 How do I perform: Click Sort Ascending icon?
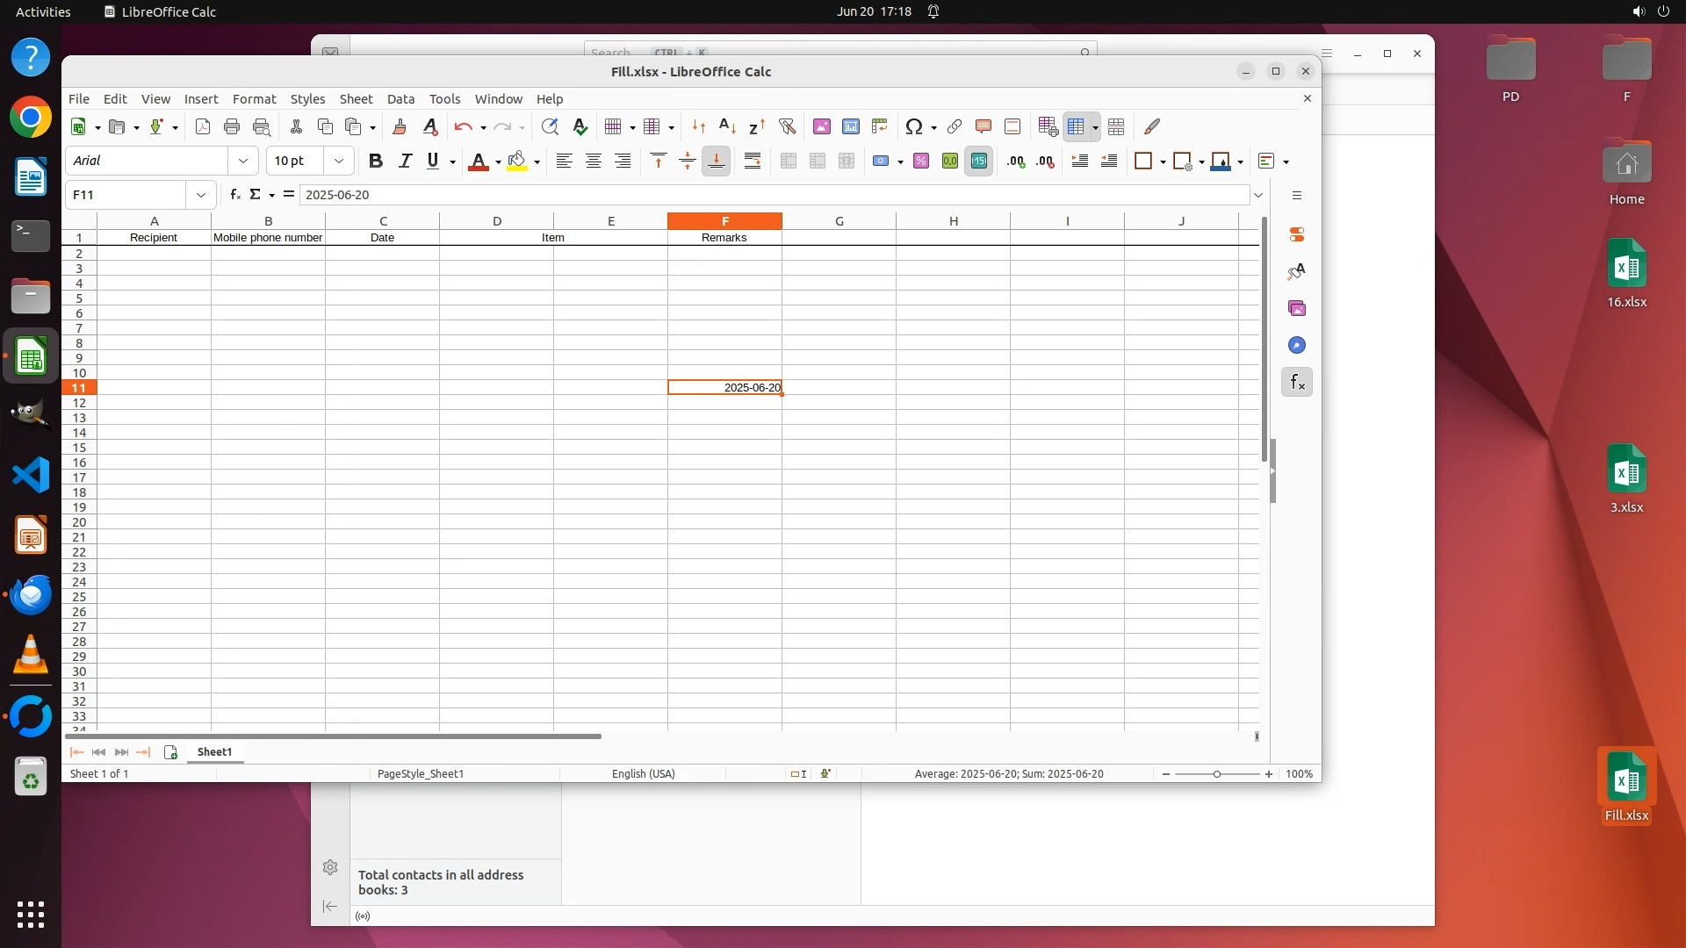727,127
